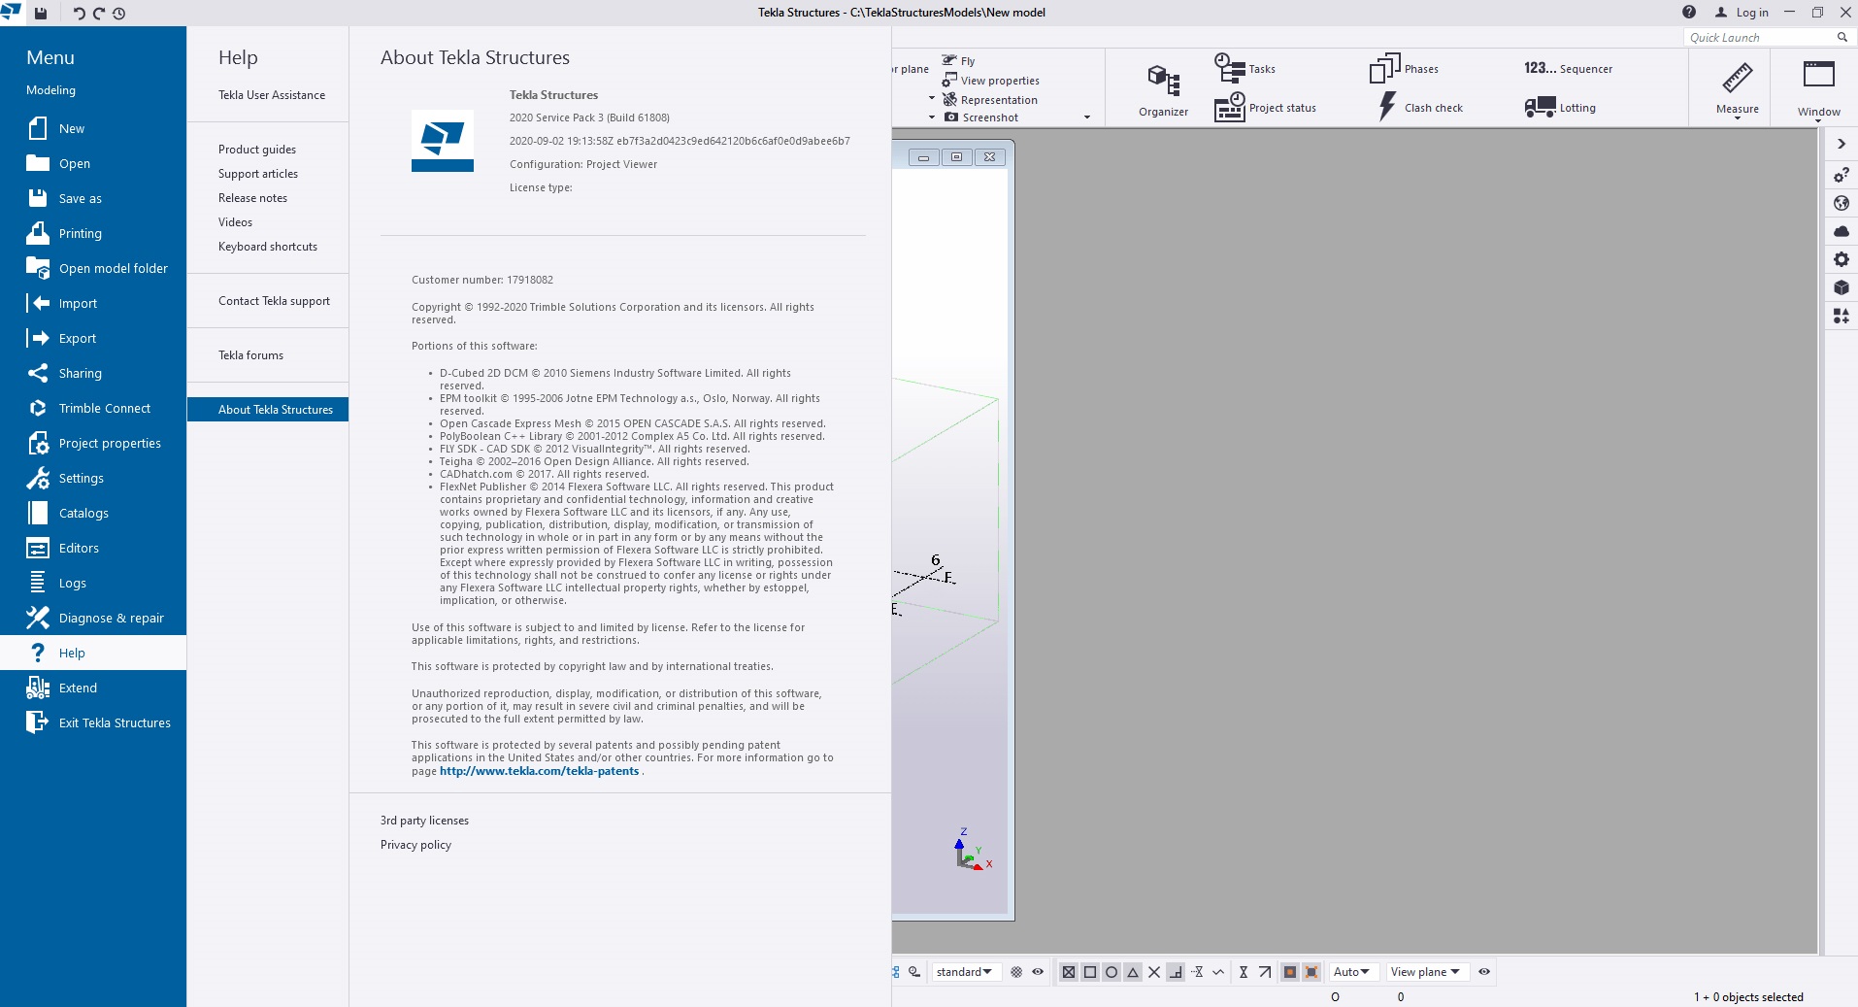1858x1007 pixels.
Task: Open the Tasks manager
Action: coord(1245,69)
